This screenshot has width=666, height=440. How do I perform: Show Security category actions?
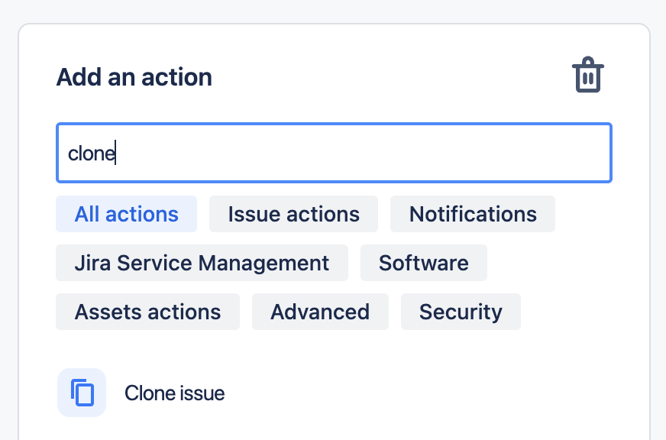coord(461,312)
